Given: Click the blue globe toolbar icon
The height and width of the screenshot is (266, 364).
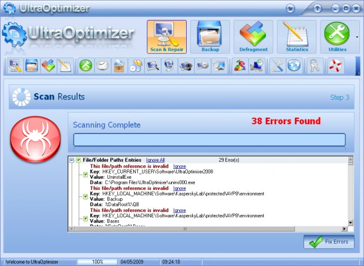Looking at the screenshot, I should tap(294, 66).
